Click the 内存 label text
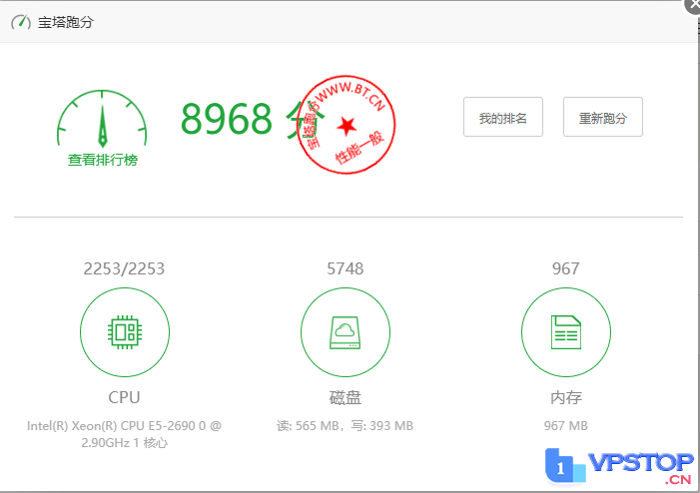This screenshot has height=493, width=700. click(566, 397)
